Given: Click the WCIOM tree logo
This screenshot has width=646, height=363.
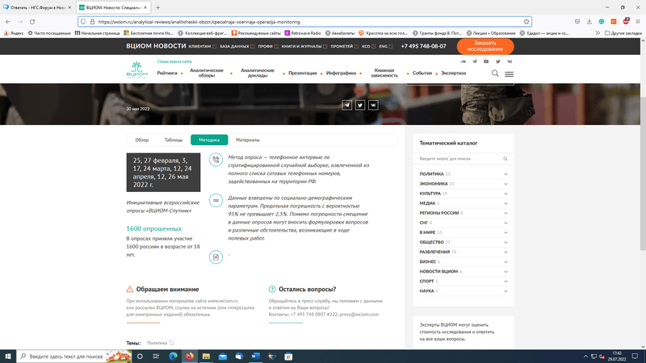Looking at the screenshot, I should (x=136, y=69).
